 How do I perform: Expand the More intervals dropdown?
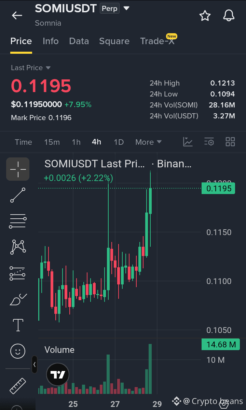148,142
